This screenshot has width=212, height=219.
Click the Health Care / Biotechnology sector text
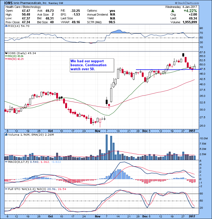coord(23,7)
